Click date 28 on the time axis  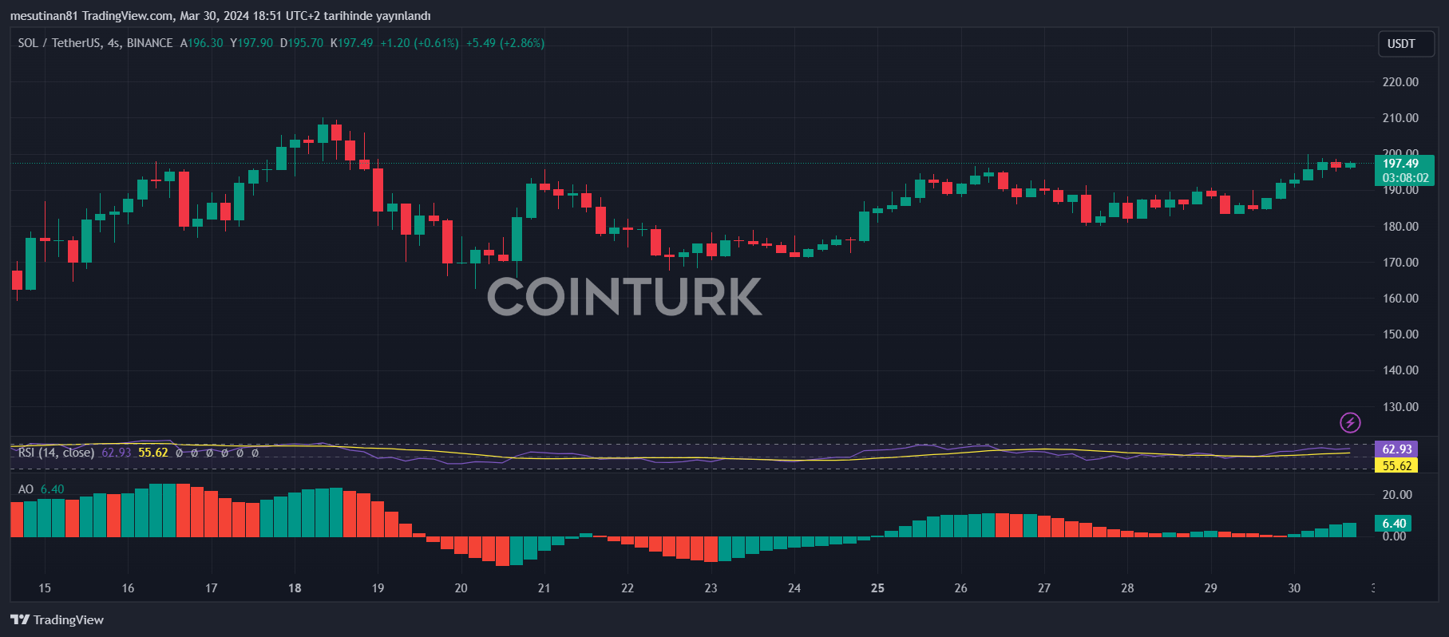[1127, 588]
